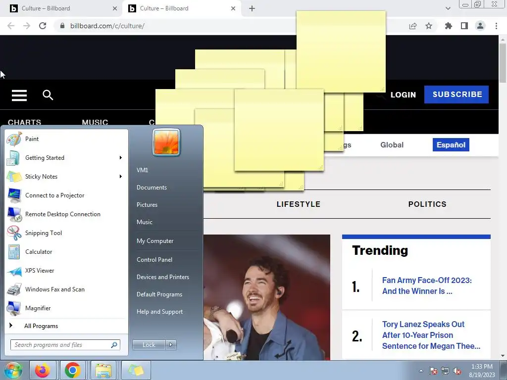Open Chrome three-dot menu
This screenshot has width=507, height=380.
click(x=496, y=26)
